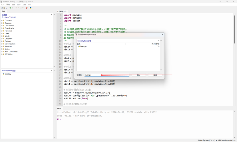Screen dimensions: 237x142
Task: Open the 文件 menu
Action: click(x=3, y=5)
